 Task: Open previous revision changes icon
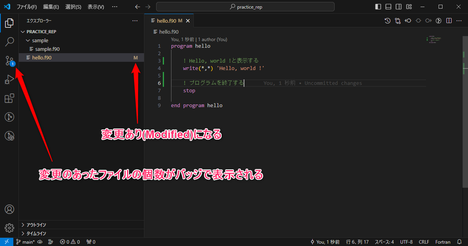(x=408, y=20)
